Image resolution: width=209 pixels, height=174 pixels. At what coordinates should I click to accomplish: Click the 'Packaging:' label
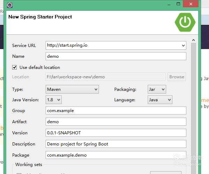[125, 89]
